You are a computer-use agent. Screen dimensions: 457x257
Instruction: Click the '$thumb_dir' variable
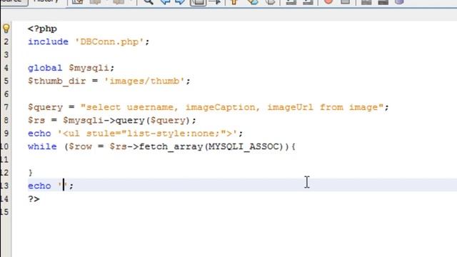(57, 81)
